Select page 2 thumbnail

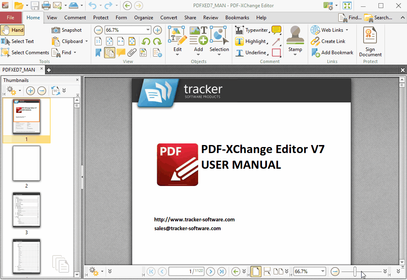pyautogui.click(x=27, y=163)
